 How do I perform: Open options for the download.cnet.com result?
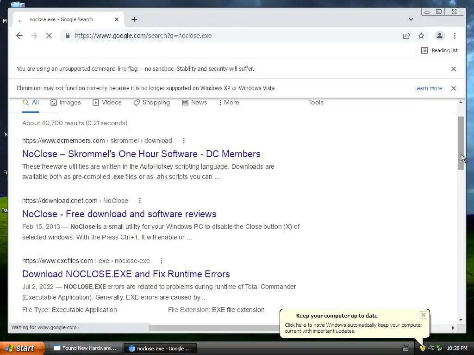(x=140, y=201)
